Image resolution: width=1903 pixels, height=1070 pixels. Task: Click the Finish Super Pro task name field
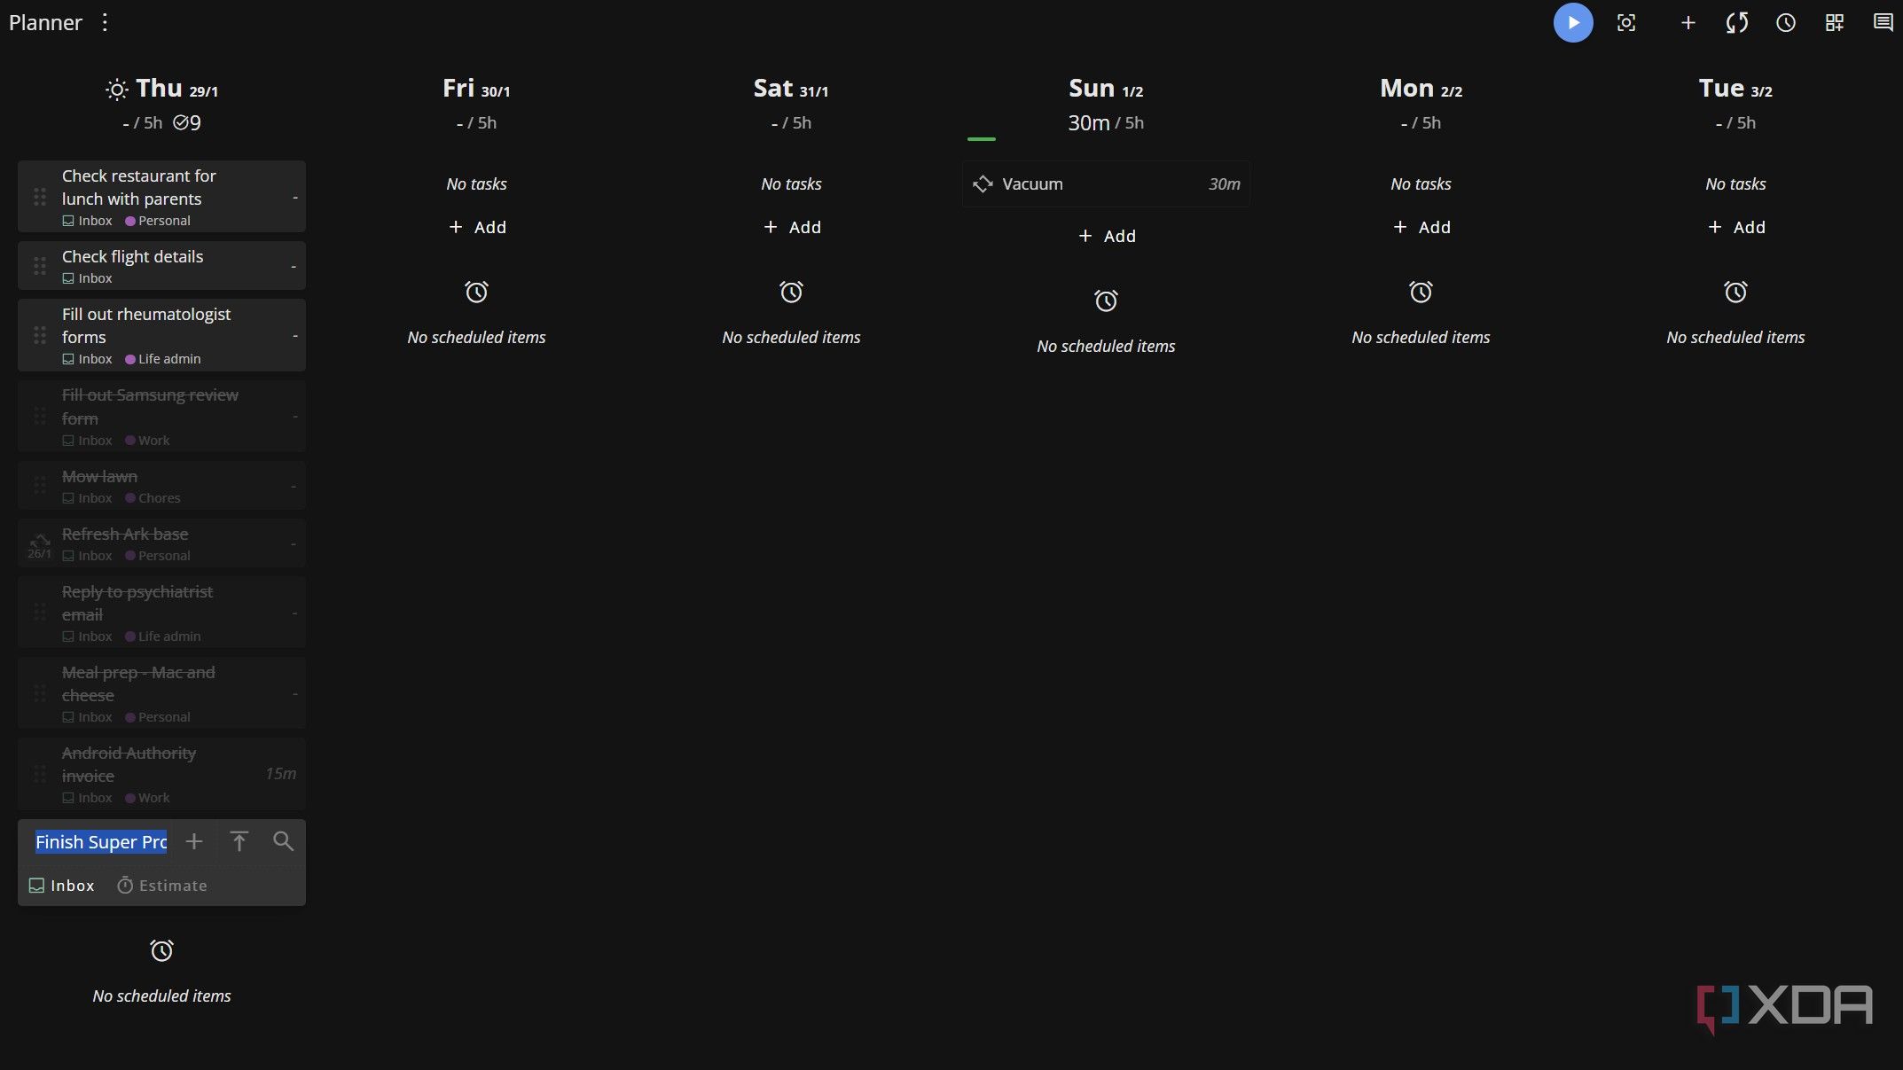click(101, 842)
